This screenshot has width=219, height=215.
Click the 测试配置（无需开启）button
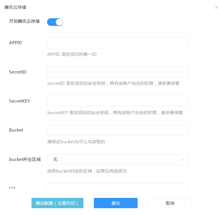point(57,203)
